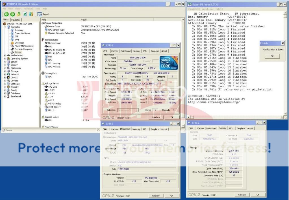Click OK in the PI calculation Finish dialog
Viewport: 289px width, 200px height.
(x=272, y=56)
